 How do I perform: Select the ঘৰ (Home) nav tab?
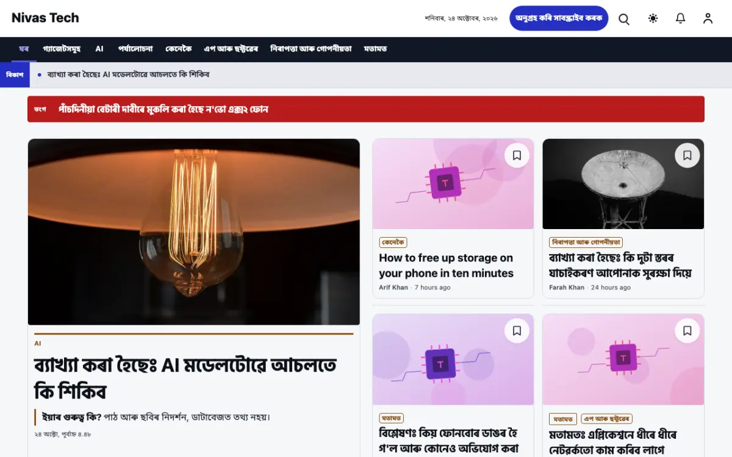[x=24, y=49]
